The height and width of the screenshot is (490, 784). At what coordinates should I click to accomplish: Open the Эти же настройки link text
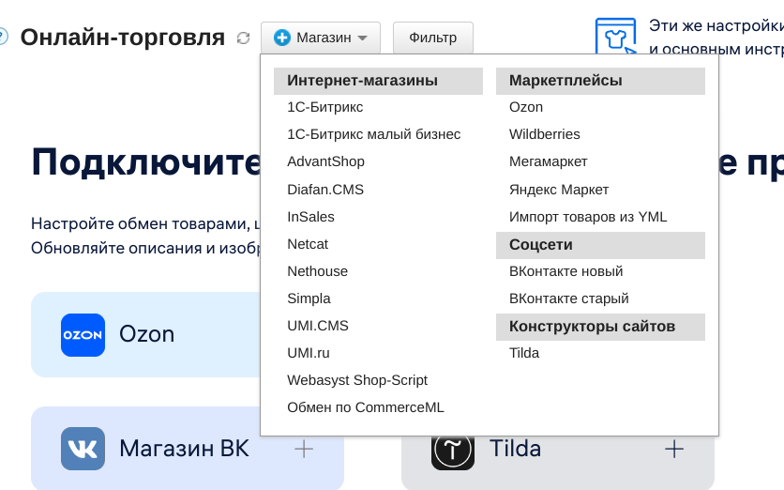pyautogui.click(x=716, y=25)
